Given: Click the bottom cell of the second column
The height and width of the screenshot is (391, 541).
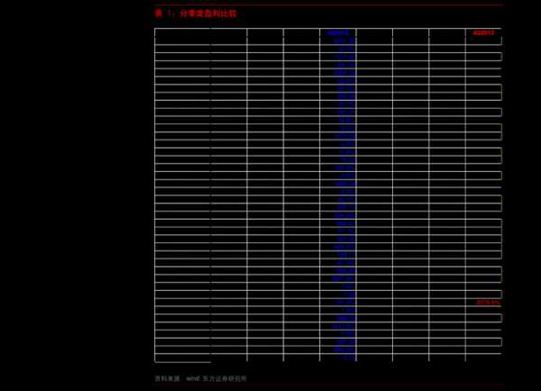Looking at the screenshot, I should 229,358.
